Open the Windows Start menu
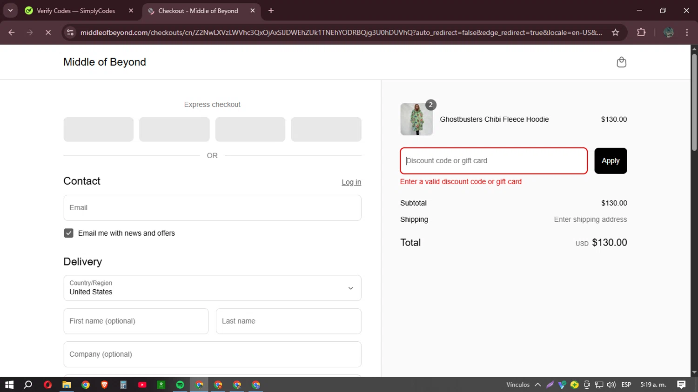The width and height of the screenshot is (698, 392). 9,385
